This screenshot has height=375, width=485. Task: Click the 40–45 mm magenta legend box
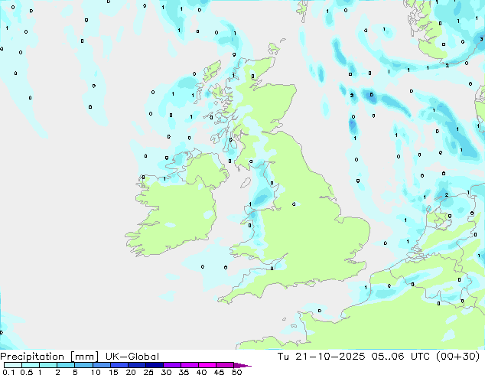[207, 365]
